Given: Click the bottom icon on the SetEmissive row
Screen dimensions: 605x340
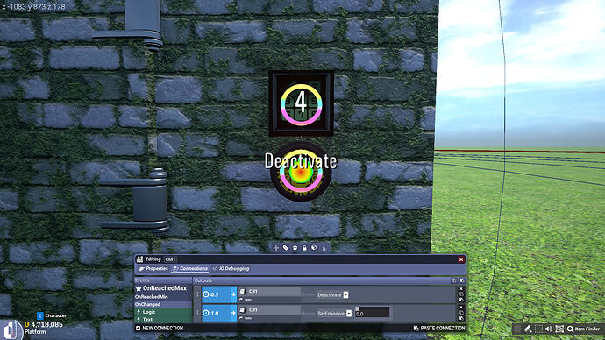Looking at the screenshot, I should pos(461,318).
